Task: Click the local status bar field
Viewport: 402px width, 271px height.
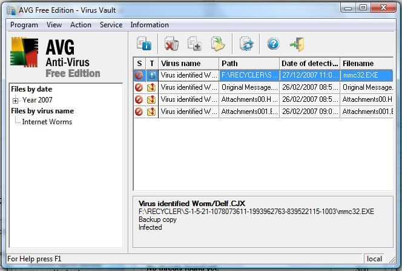Action: coord(374,259)
